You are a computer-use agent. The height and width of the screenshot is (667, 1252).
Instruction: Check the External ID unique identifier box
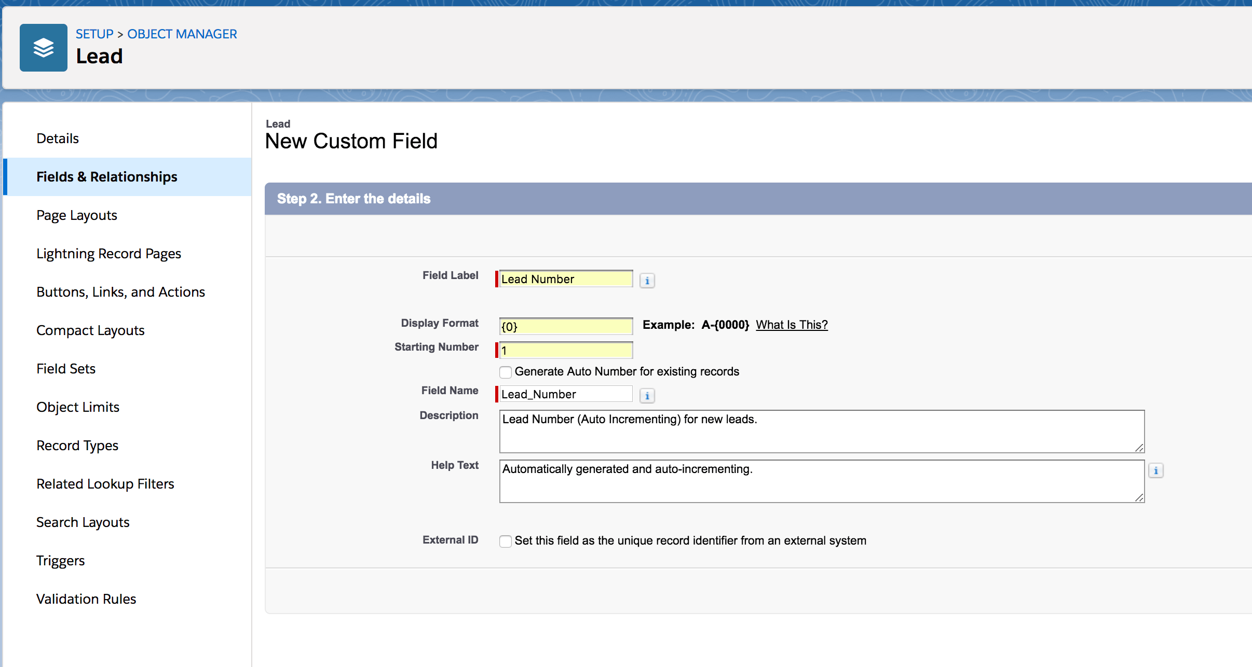[x=506, y=541]
